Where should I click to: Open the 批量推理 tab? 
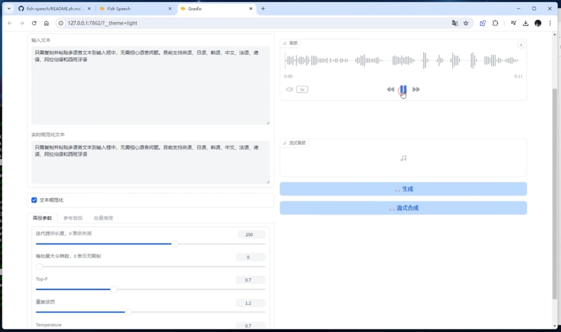tap(103, 218)
